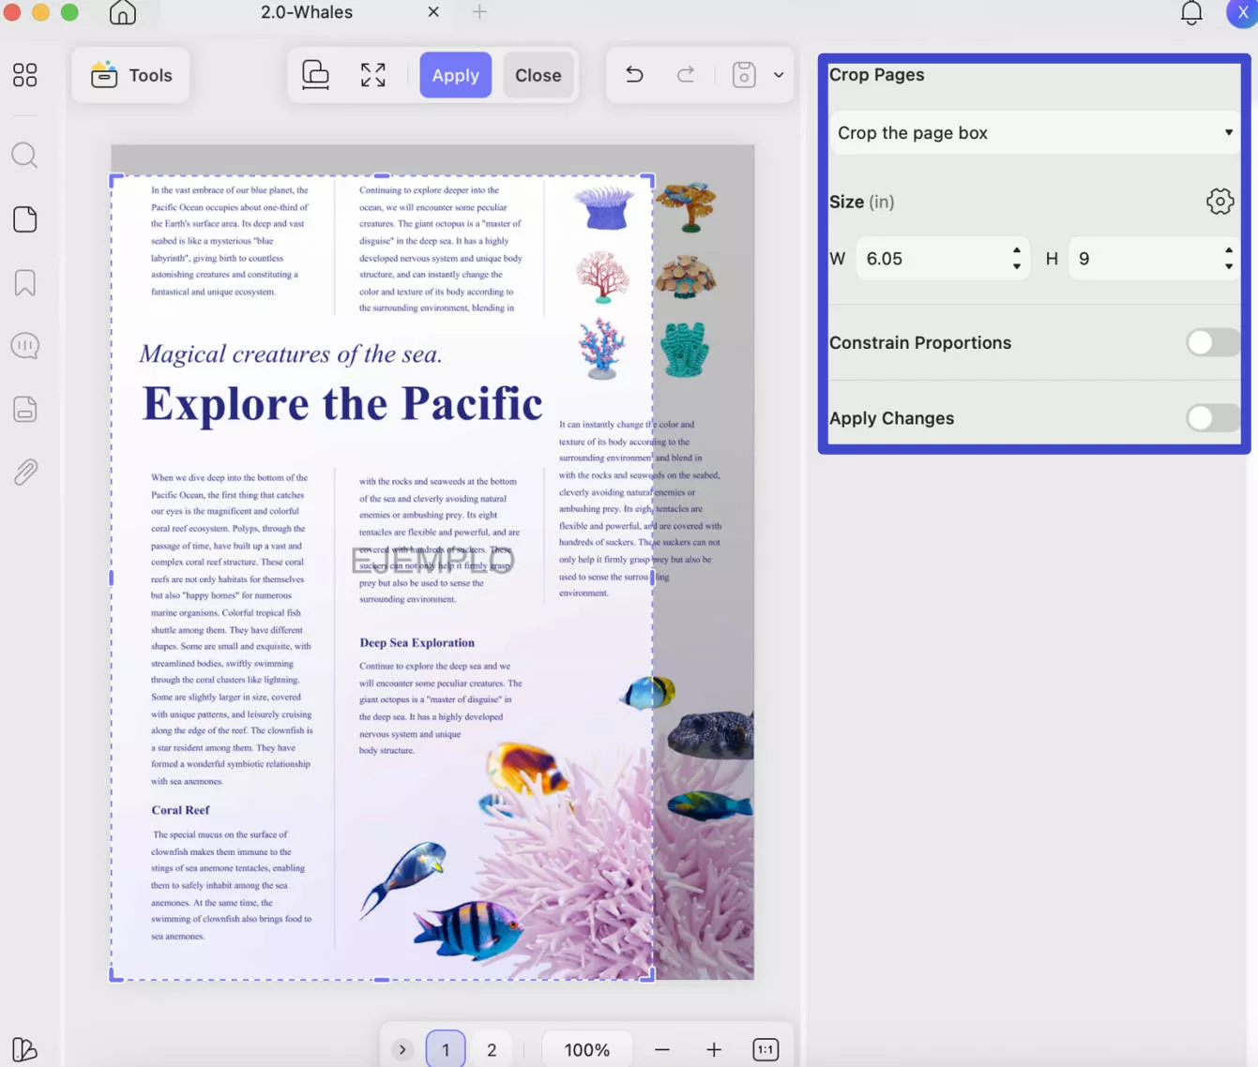Click the width input field showing 6.05

[942, 259]
